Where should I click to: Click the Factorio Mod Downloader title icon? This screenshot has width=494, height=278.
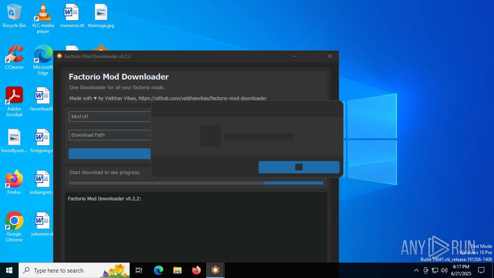pyautogui.click(x=59, y=56)
